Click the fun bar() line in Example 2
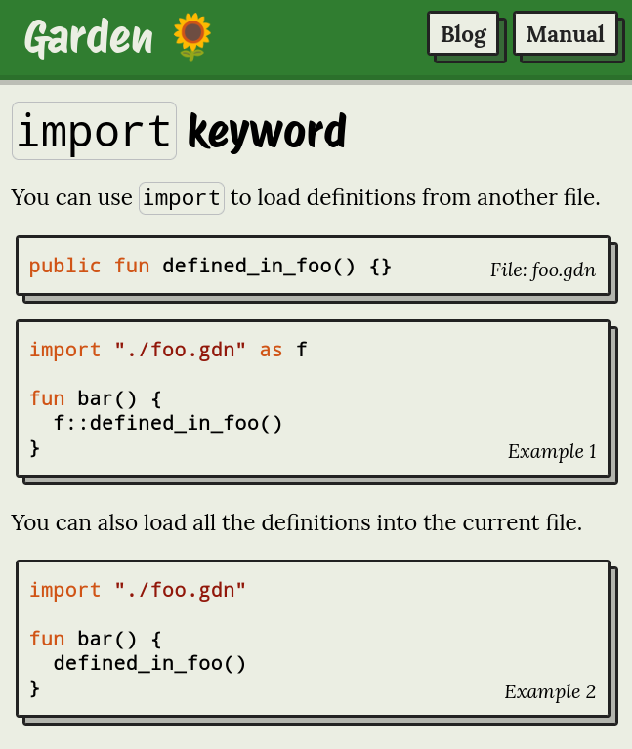 click(95, 639)
